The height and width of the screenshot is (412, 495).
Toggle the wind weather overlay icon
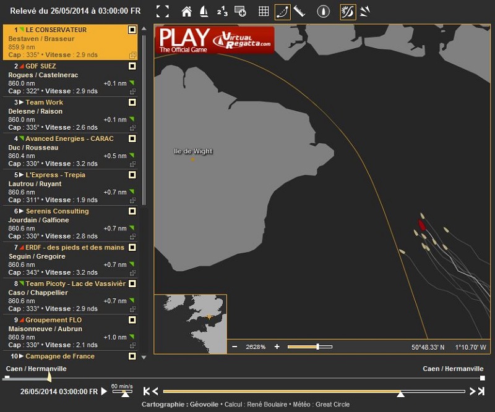click(348, 12)
